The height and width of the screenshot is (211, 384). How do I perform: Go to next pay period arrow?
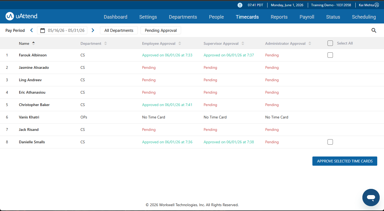(93, 30)
